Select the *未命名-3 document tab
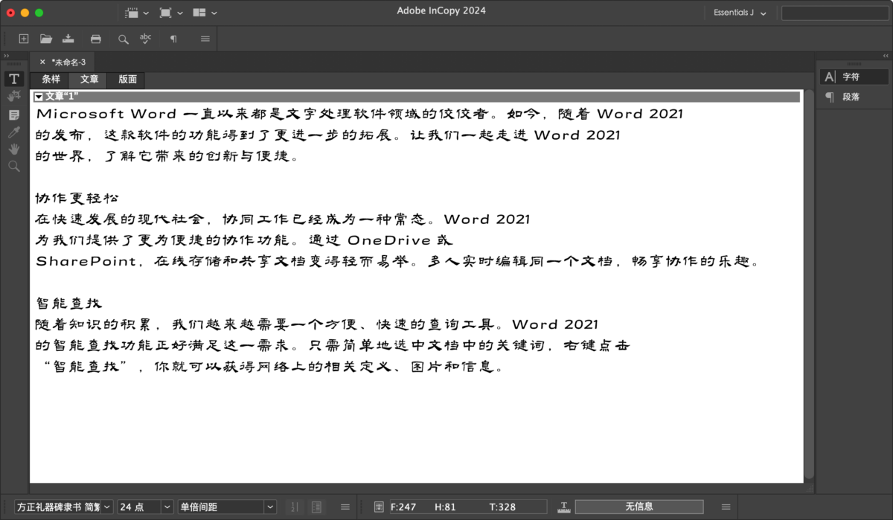The image size is (893, 520). point(68,62)
